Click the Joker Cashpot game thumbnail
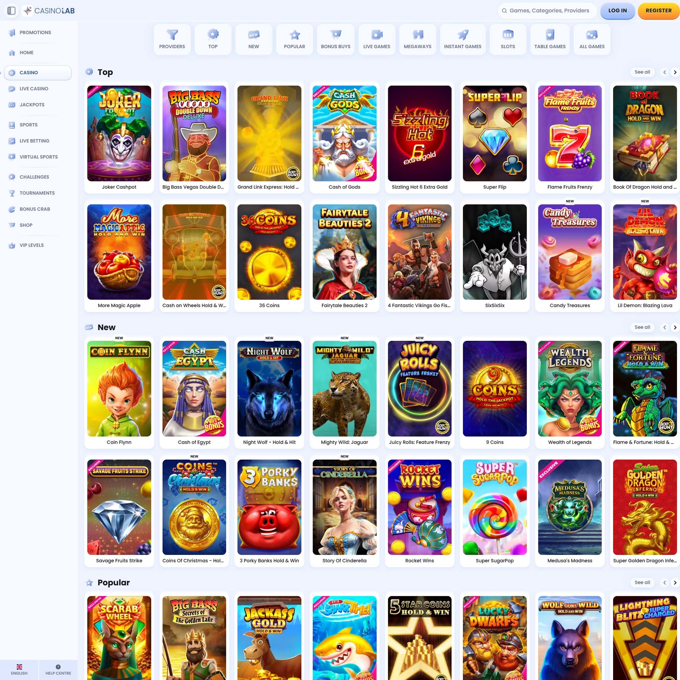The height and width of the screenshot is (680, 680). [119, 132]
